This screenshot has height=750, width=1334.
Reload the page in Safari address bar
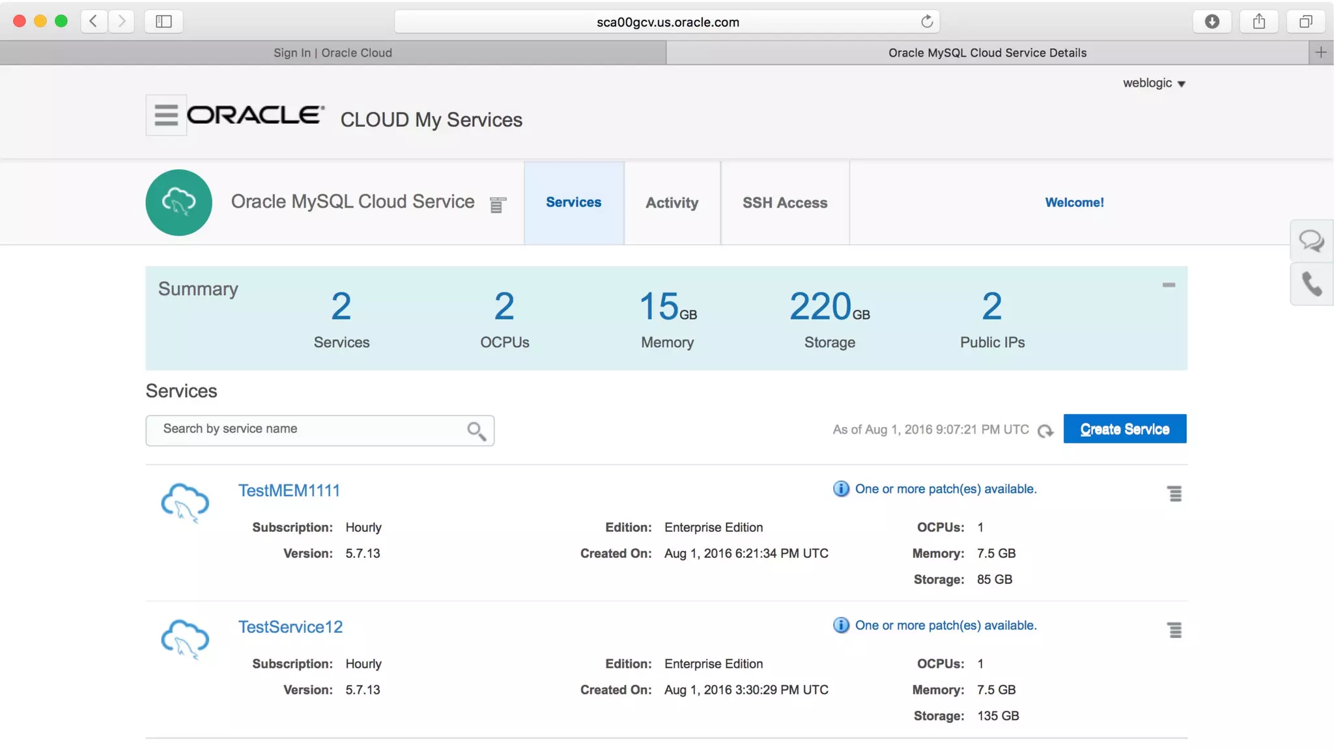[x=926, y=21]
